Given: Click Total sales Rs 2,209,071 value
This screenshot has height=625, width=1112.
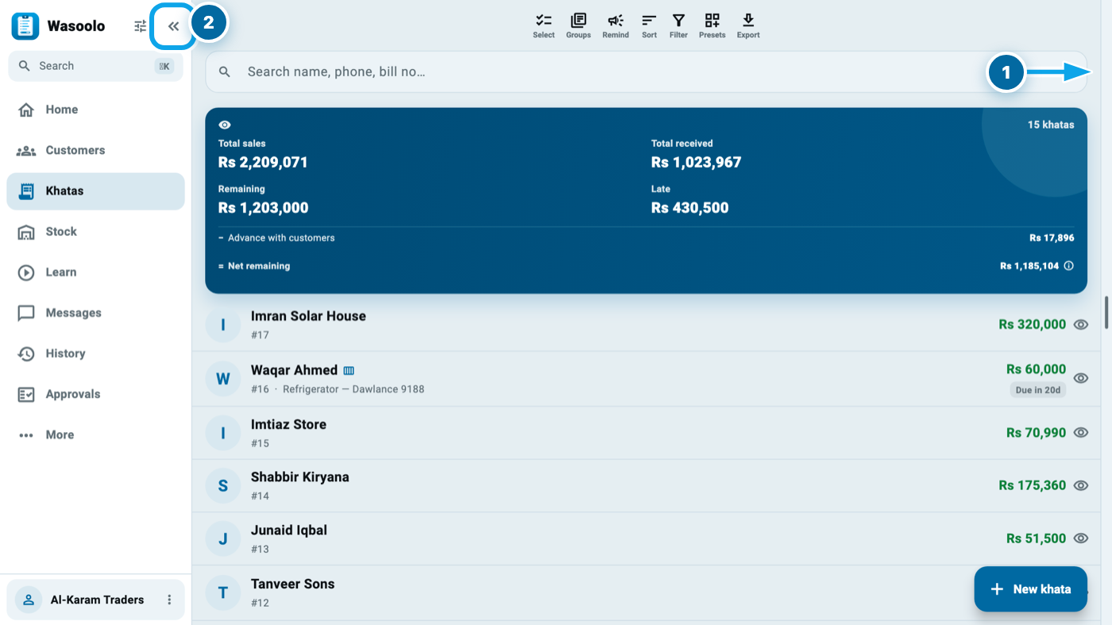Looking at the screenshot, I should 263,162.
